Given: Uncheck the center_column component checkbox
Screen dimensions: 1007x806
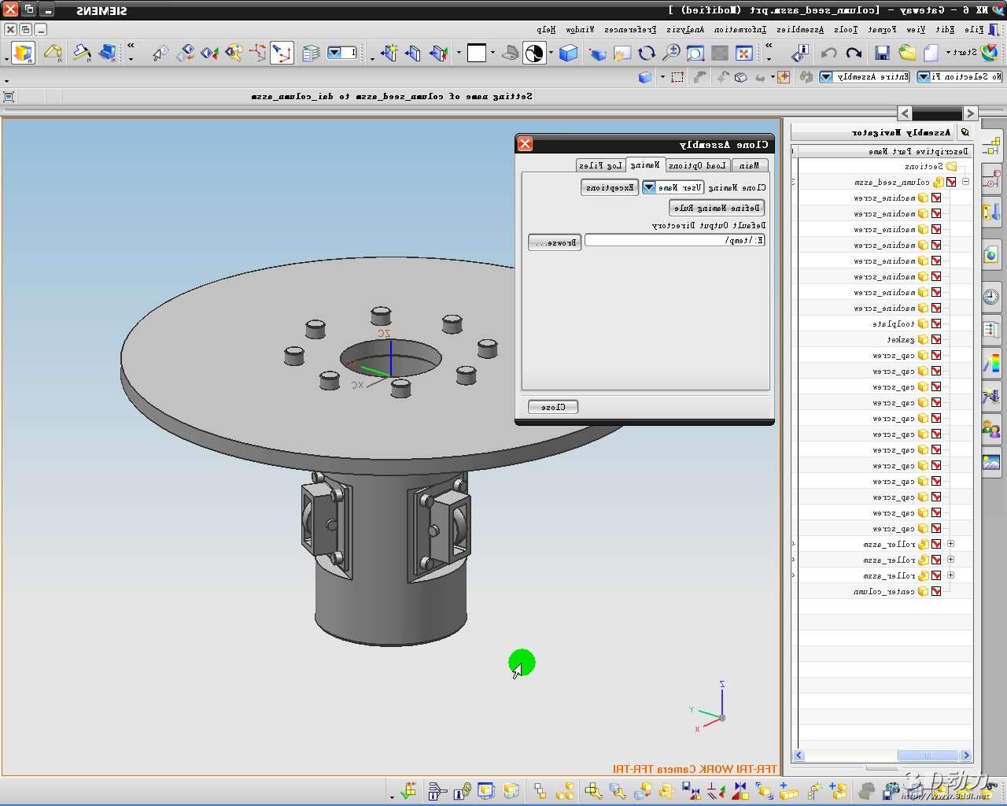Looking at the screenshot, I should pos(936,591).
